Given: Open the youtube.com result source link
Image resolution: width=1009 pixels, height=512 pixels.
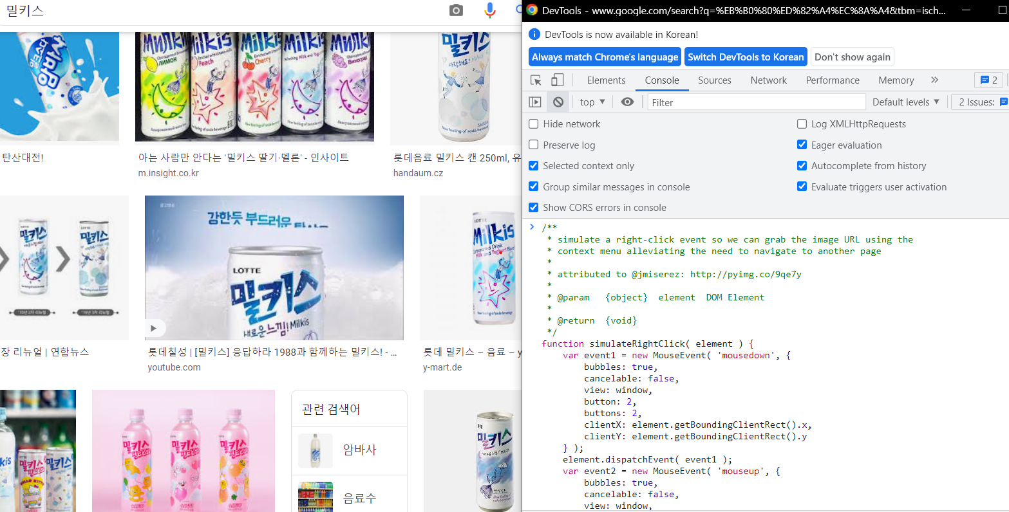Looking at the screenshot, I should [x=174, y=367].
